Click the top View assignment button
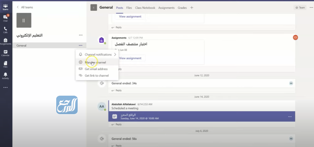 click(130, 16)
